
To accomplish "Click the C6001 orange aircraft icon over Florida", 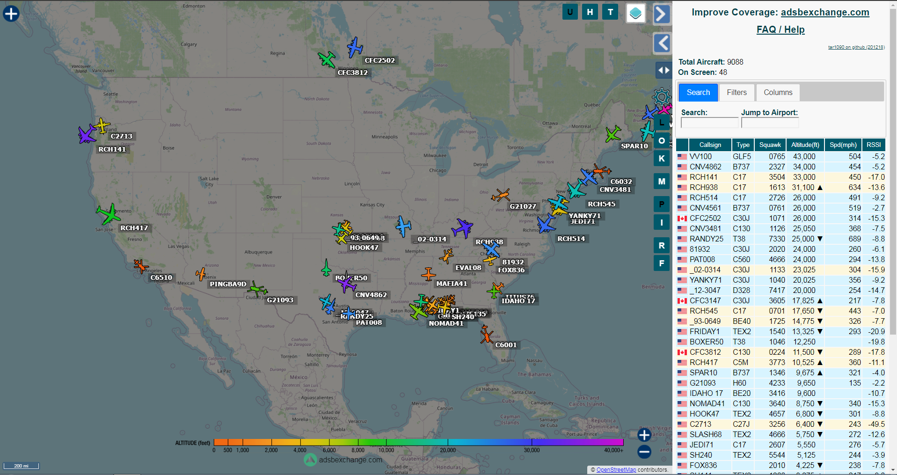I will tap(486, 335).
